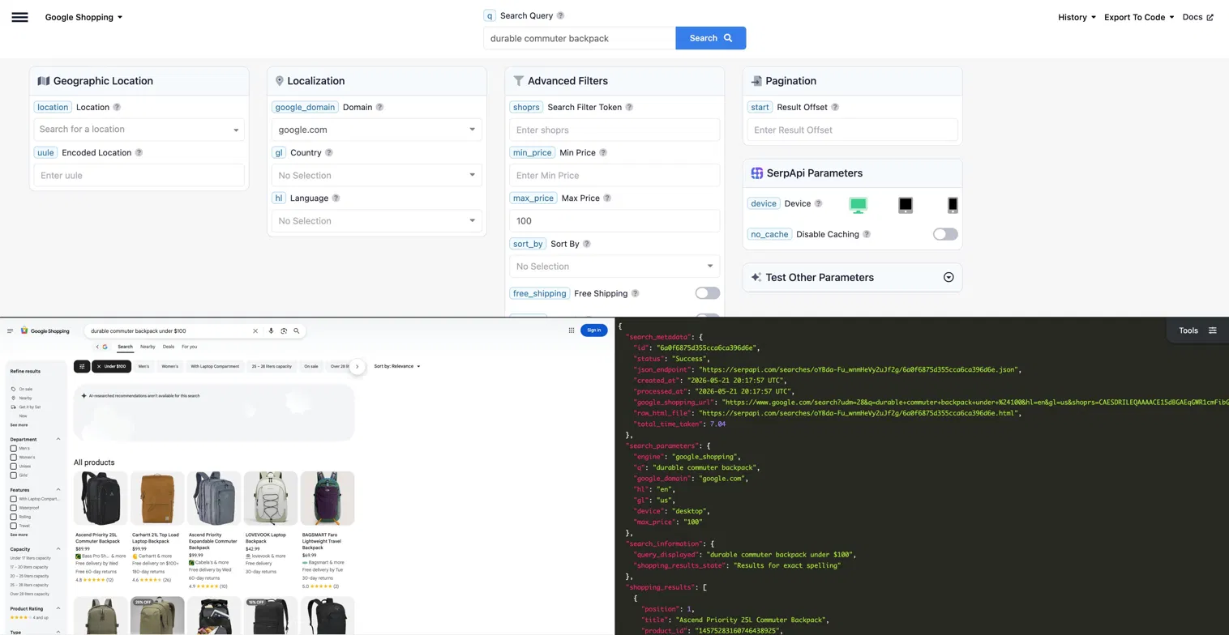Click the Enter Min Price field
The image size is (1229, 635).
click(x=614, y=175)
